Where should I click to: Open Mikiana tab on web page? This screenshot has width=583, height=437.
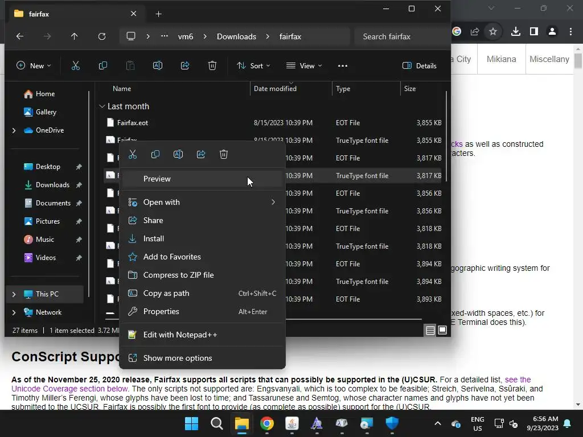(501, 59)
